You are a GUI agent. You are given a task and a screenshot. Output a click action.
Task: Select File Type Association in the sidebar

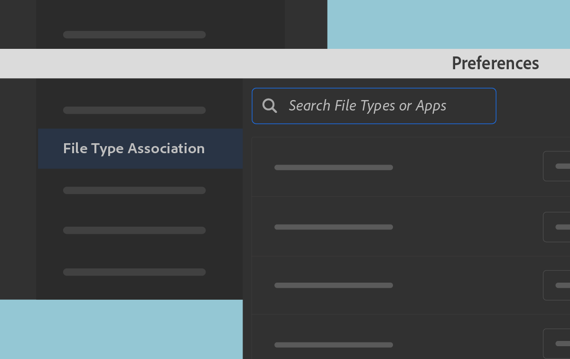point(134,148)
